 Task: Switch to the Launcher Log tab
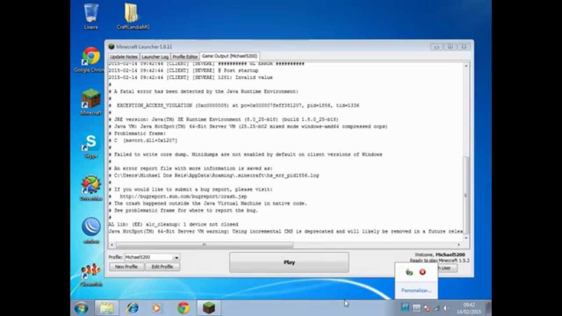pos(155,57)
